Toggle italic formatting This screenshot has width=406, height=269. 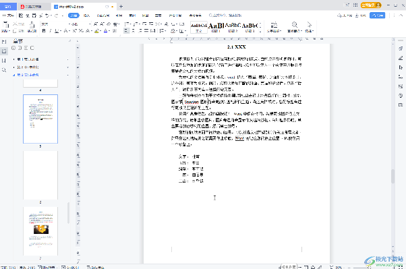[x=50, y=31]
